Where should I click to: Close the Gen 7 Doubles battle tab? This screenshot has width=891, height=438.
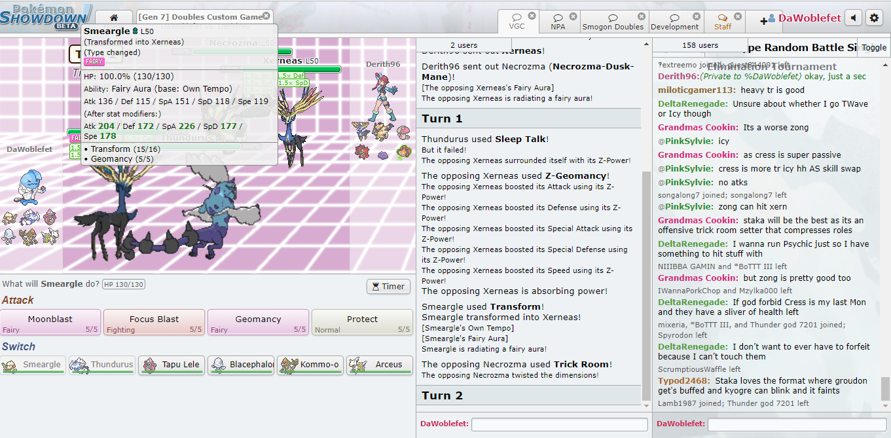266,16
